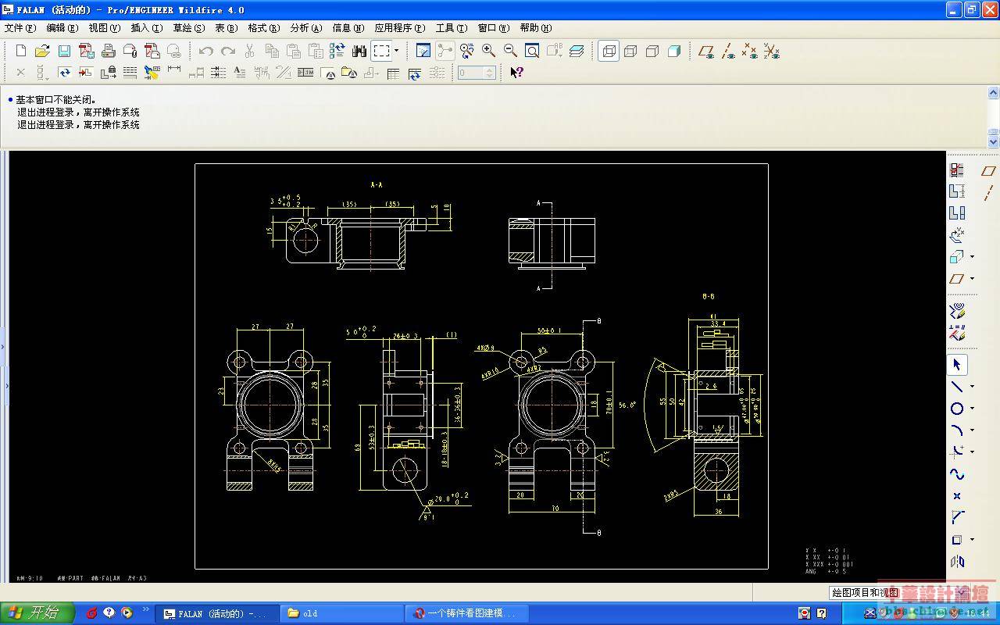This screenshot has height=625, width=1000.
Task: Expand the Arc tool flyout arrow
Action: pos(972,430)
